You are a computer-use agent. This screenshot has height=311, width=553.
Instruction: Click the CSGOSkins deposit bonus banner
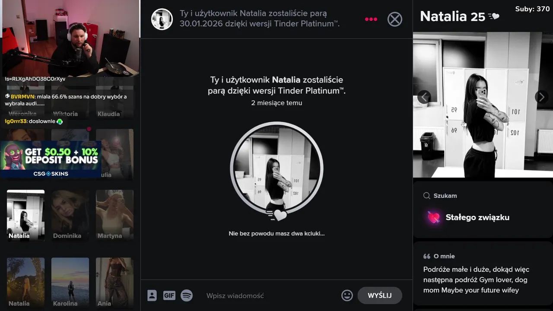coord(51,159)
